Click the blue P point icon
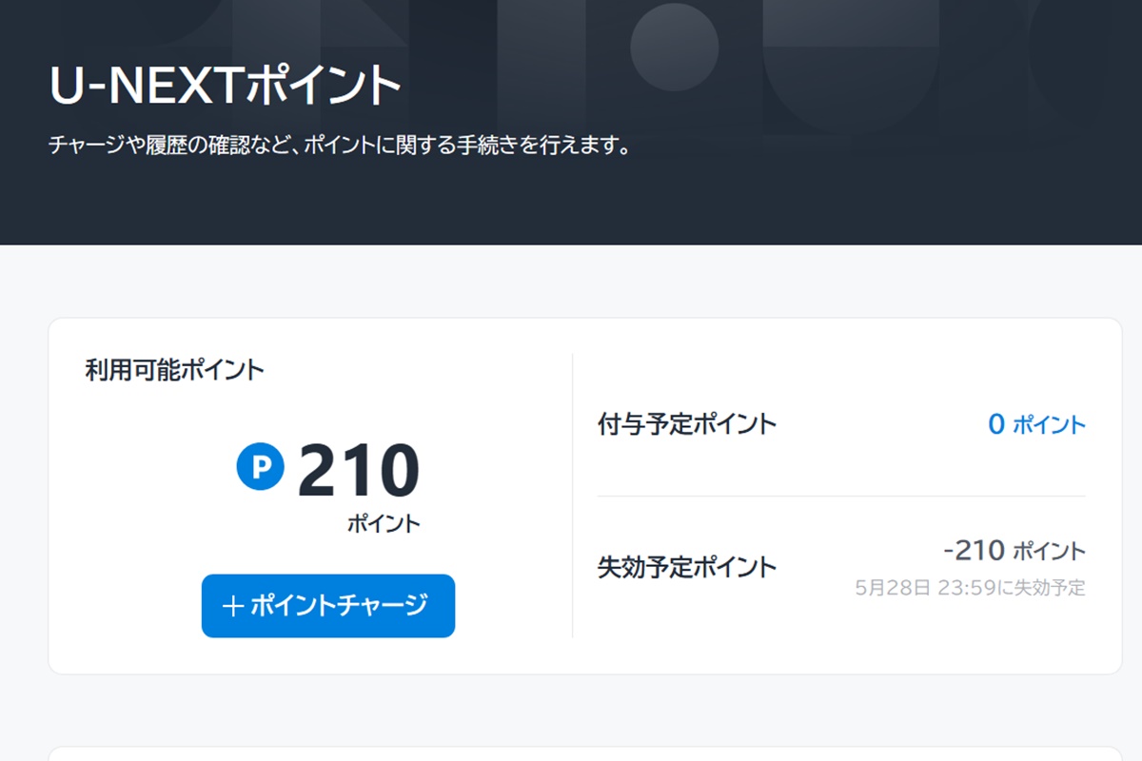The width and height of the screenshot is (1142, 761). 261,467
